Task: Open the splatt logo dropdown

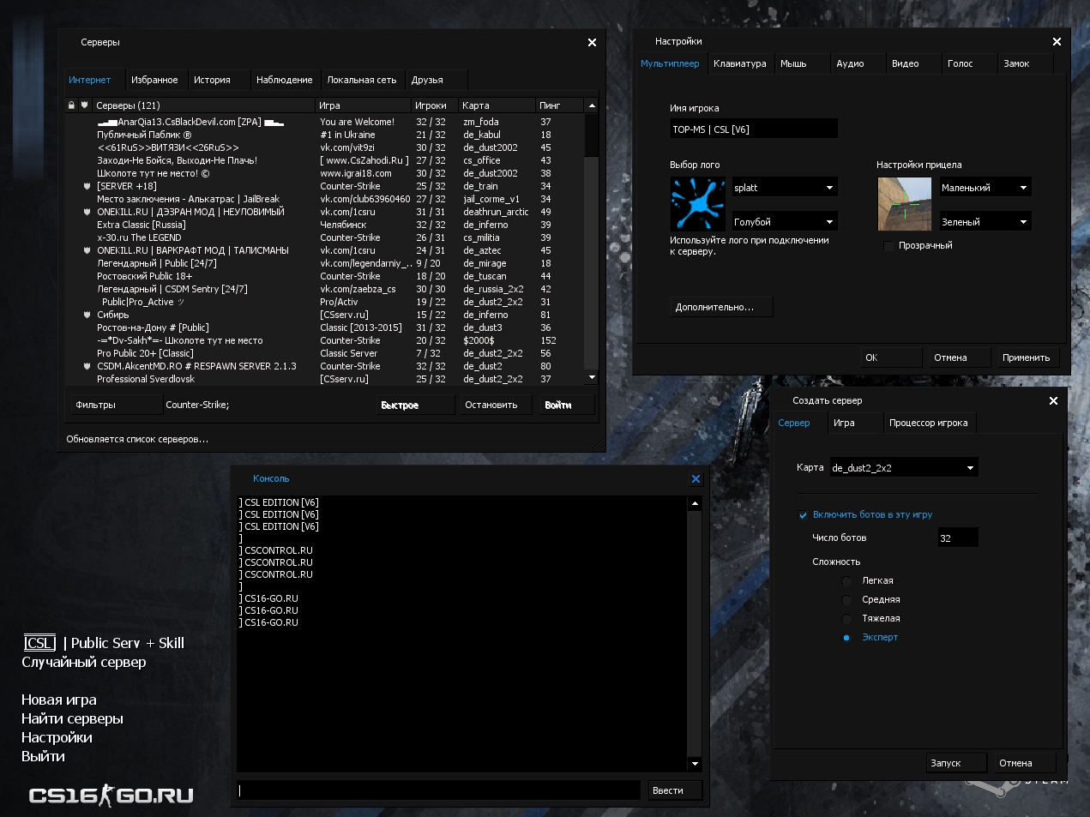Action: point(784,188)
